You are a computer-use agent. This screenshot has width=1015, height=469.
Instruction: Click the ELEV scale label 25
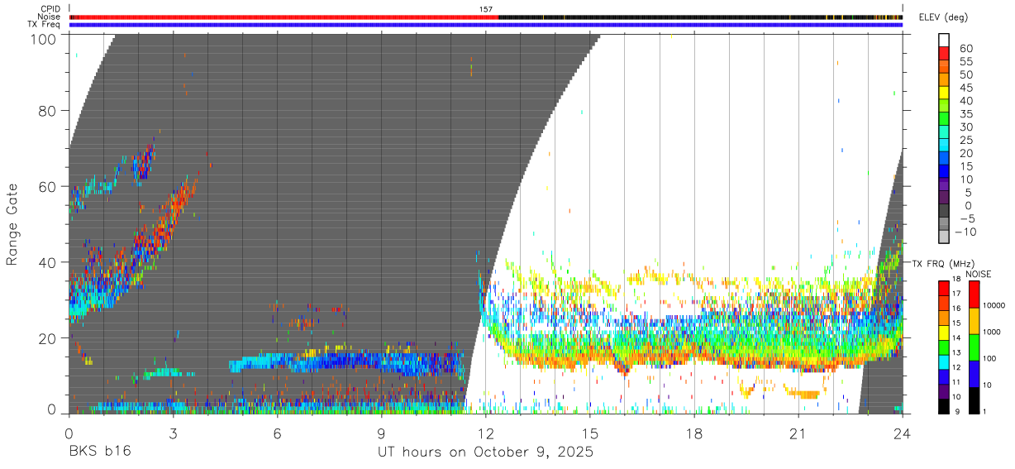(x=967, y=140)
